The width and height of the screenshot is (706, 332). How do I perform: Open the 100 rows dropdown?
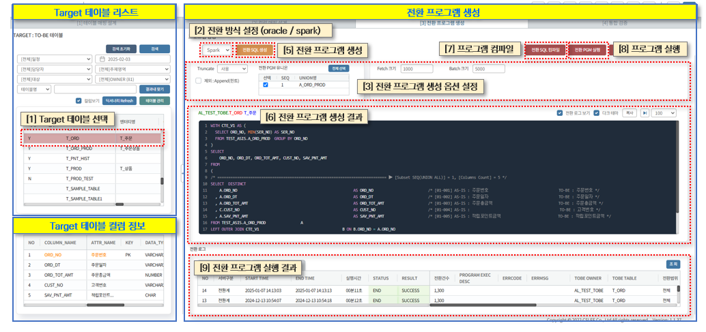664,113
